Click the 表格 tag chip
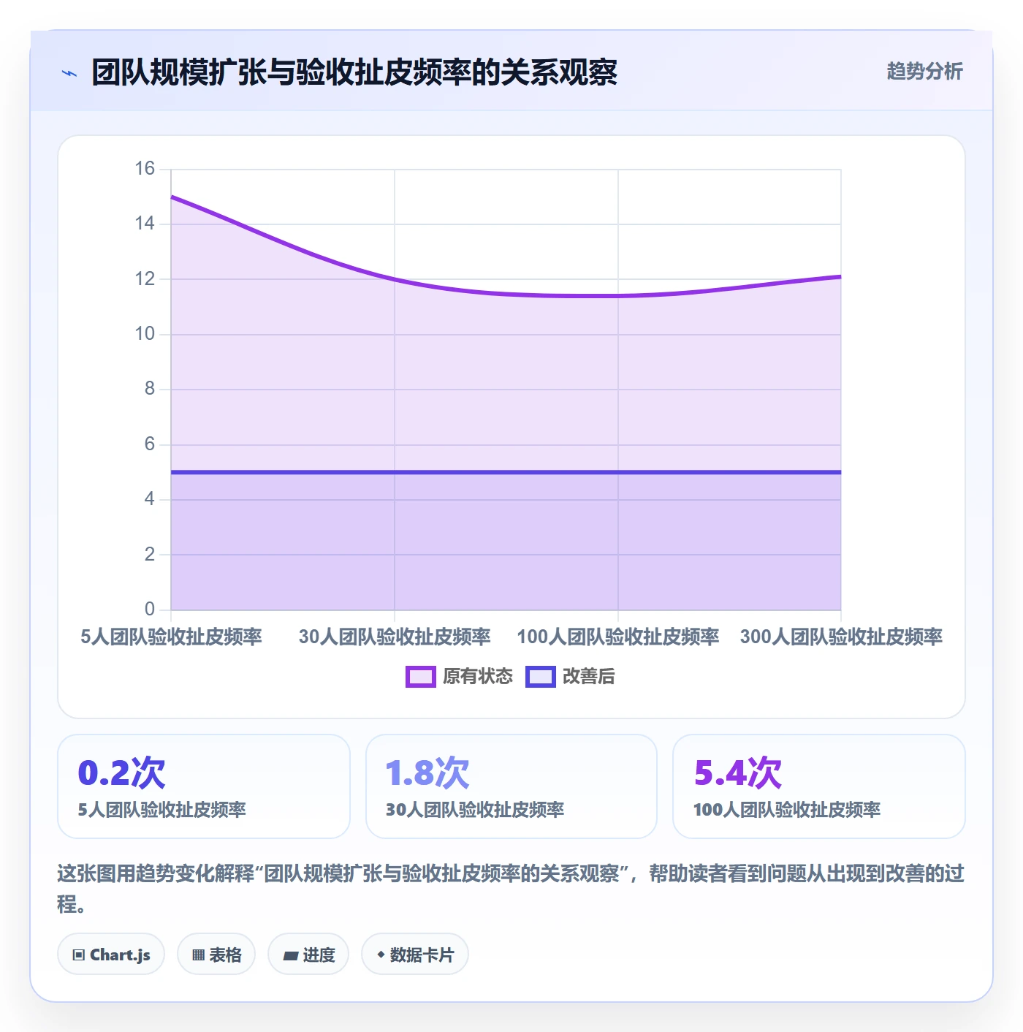This screenshot has height=1032, width=1023. 216,954
